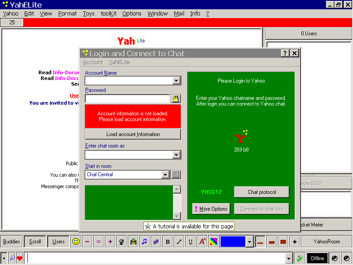Click Connect to chat button
The image size is (353, 265).
tap(262, 209)
